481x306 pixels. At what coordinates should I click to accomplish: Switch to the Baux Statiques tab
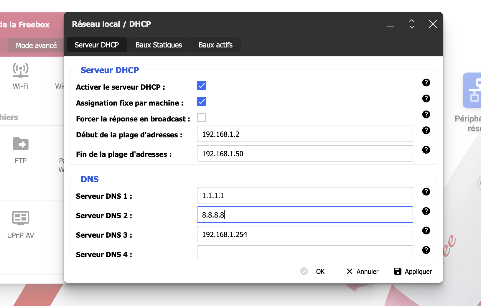159,45
